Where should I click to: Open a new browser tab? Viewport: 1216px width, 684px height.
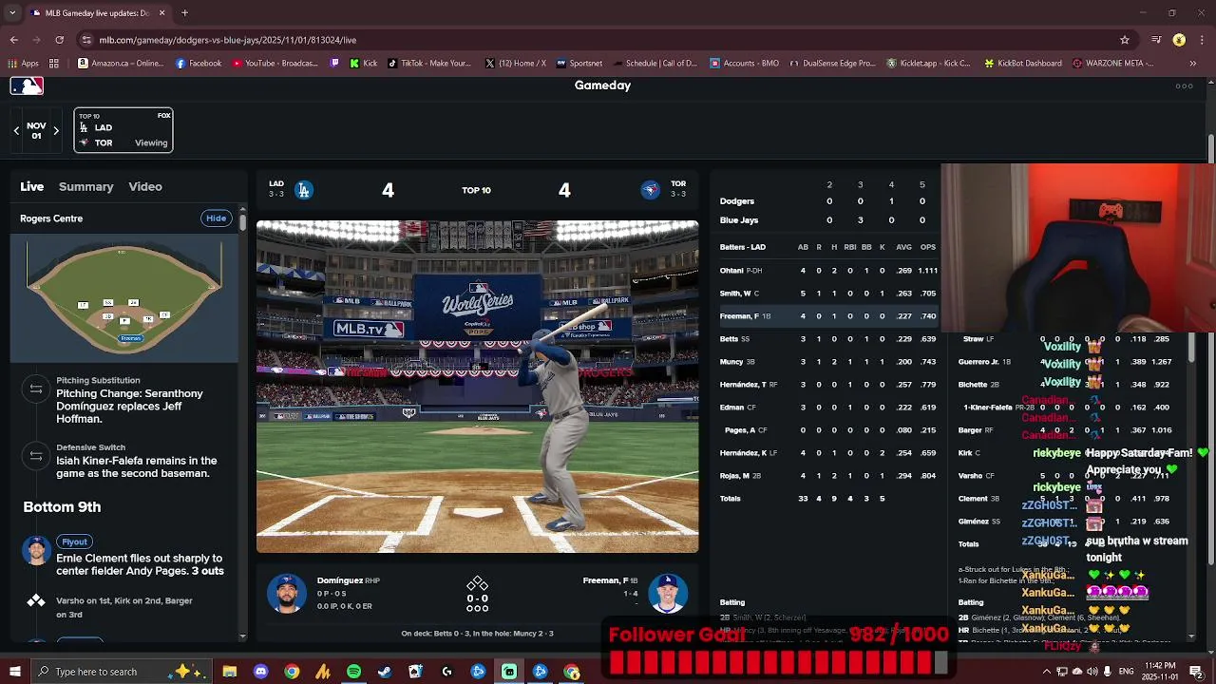[x=185, y=13]
